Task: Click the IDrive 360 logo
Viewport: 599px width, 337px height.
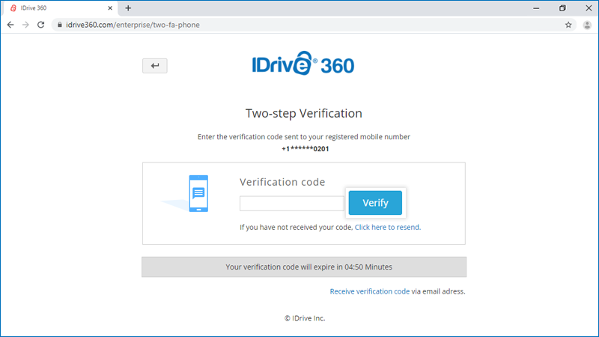Action: 303,64
